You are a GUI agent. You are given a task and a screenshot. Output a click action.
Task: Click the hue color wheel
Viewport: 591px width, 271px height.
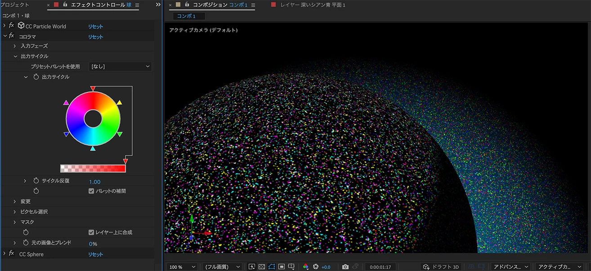coord(93,119)
